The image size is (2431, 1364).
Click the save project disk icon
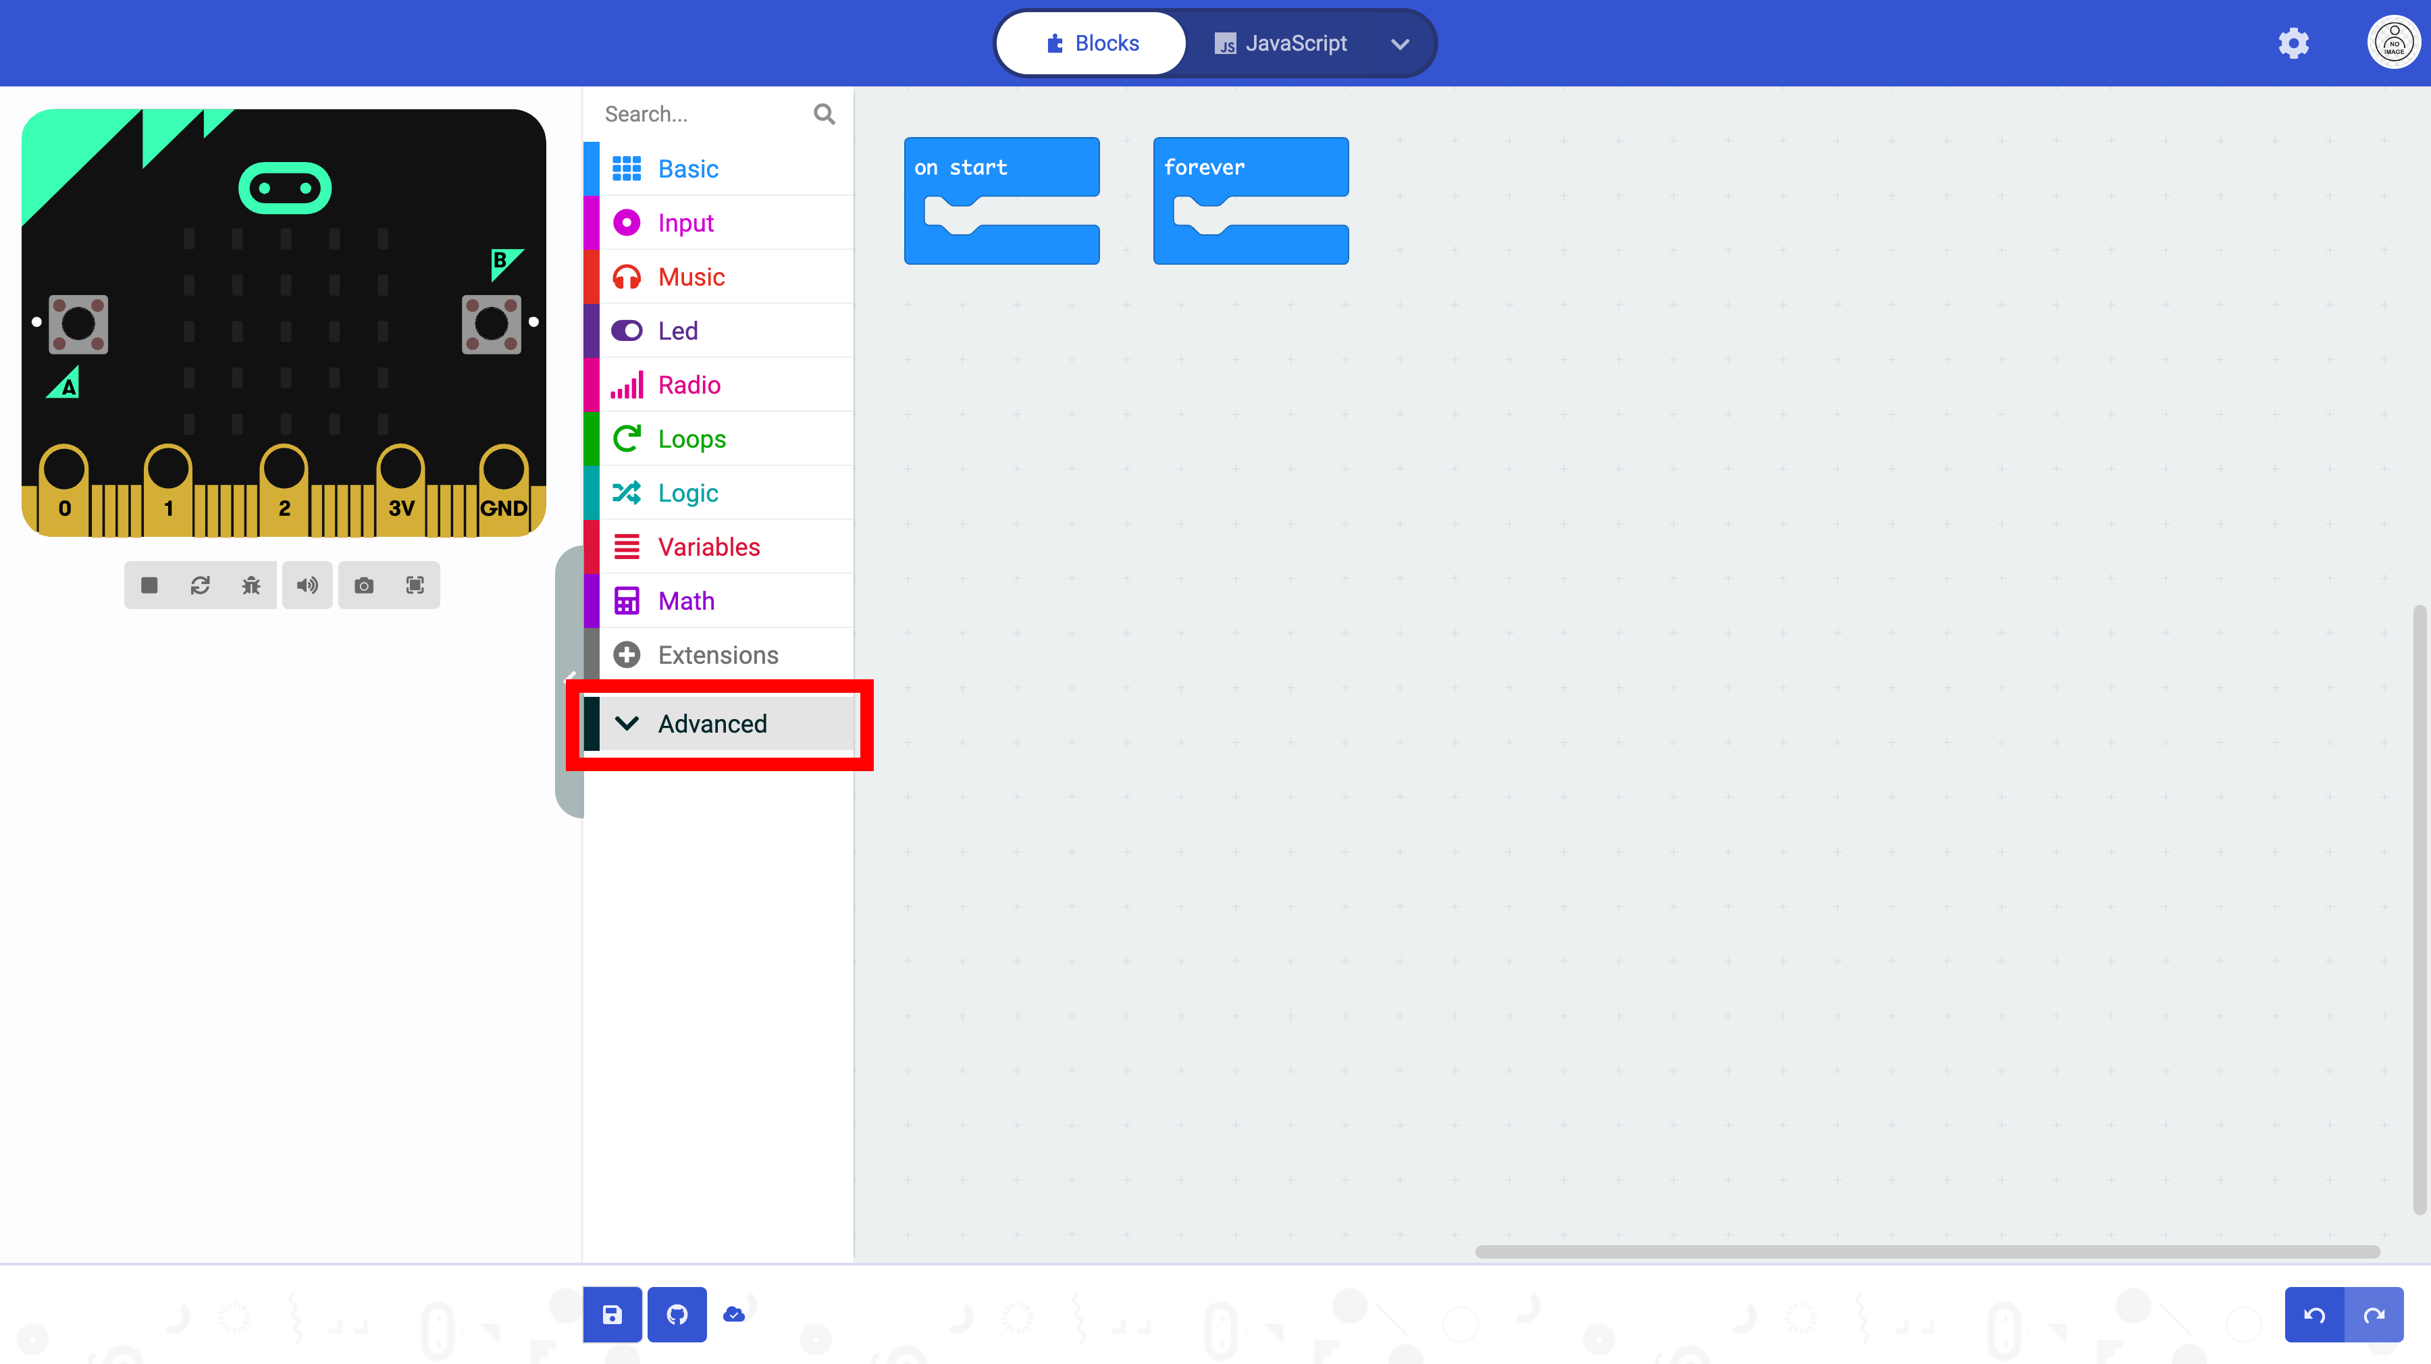point(612,1314)
